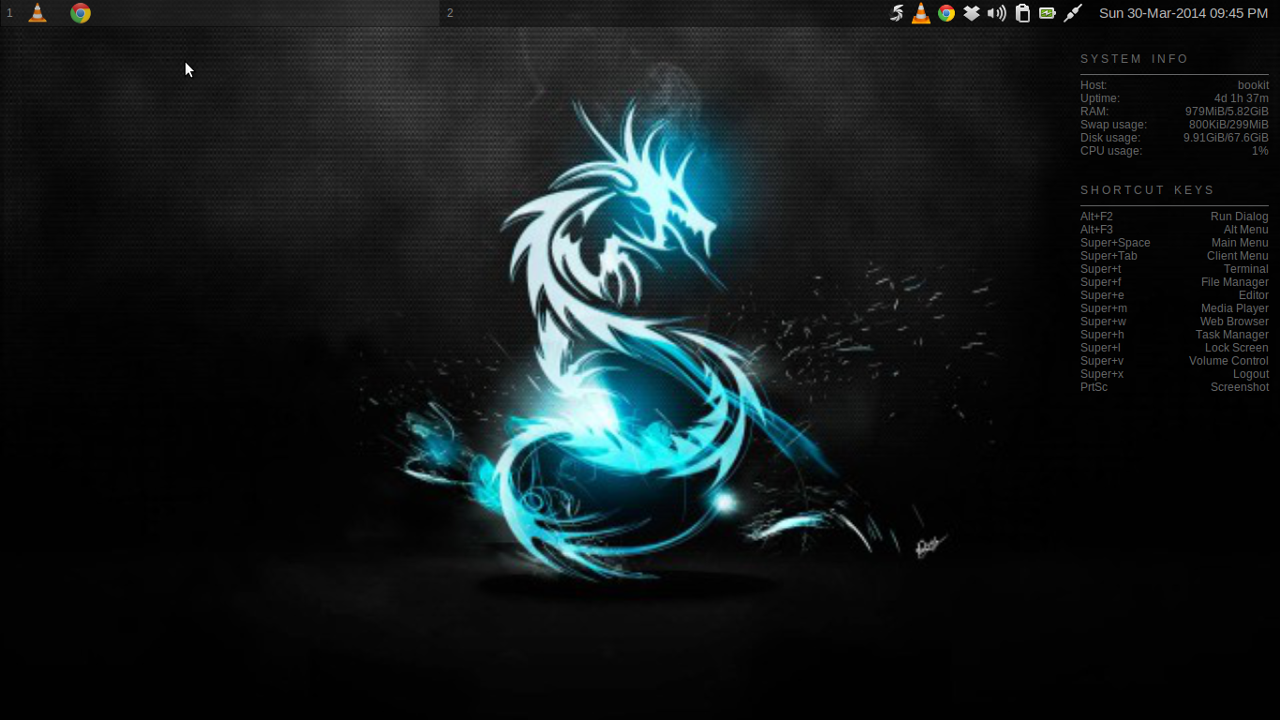Click the Chrome icon in system tray
Viewport: 1280px width, 720px height.
click(x=946, y=13)
